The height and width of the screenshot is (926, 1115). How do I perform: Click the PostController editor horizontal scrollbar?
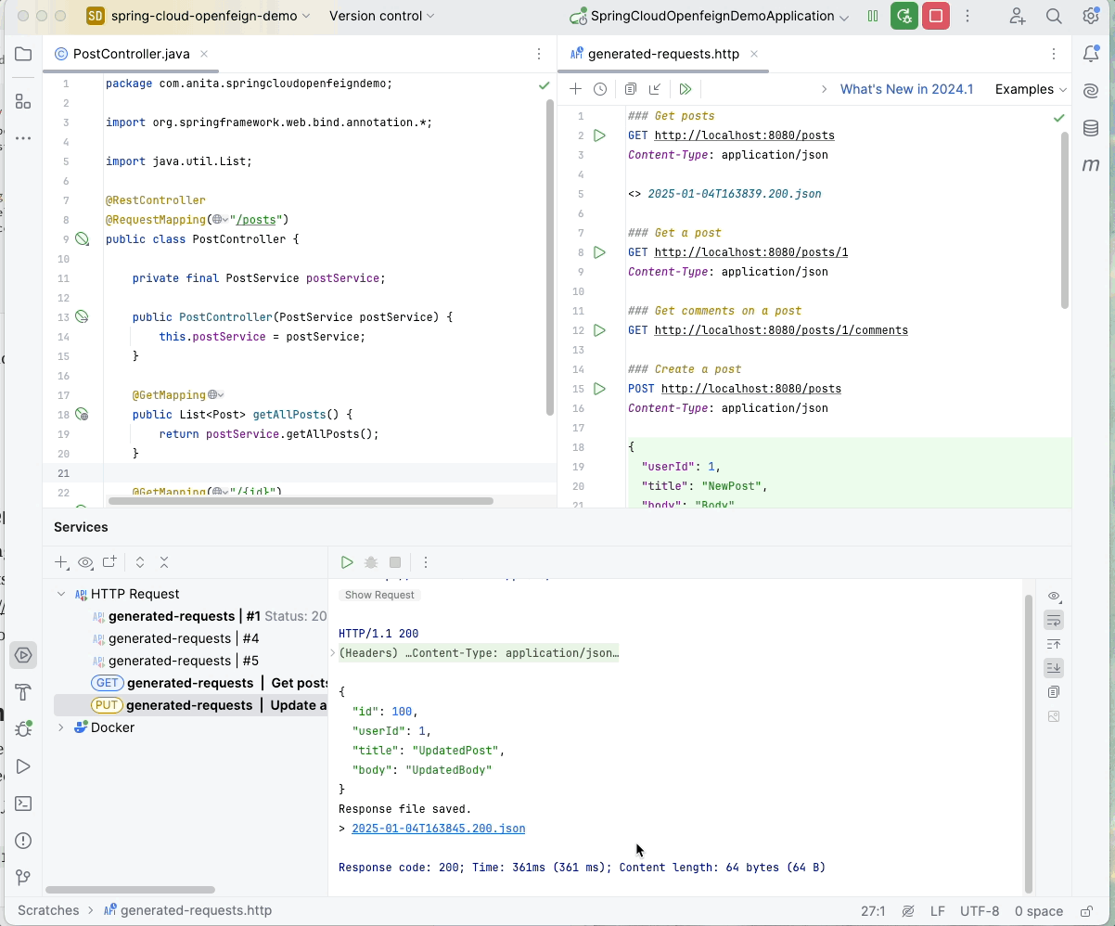301,501
